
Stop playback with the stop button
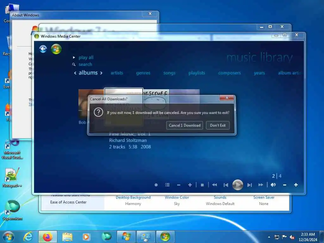(202, 185)
